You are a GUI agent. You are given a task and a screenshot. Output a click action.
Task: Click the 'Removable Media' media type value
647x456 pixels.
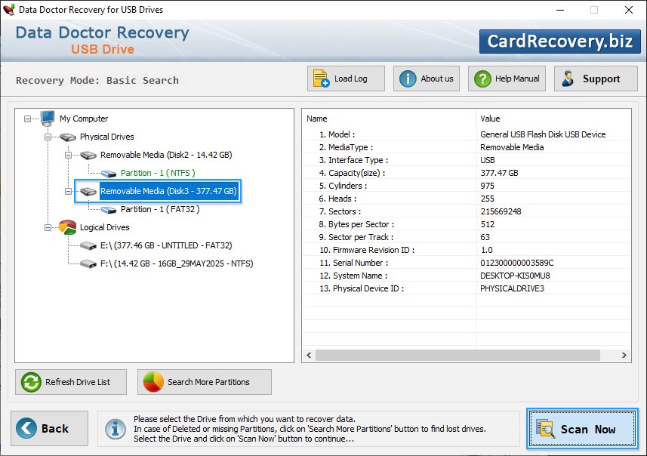512,147
